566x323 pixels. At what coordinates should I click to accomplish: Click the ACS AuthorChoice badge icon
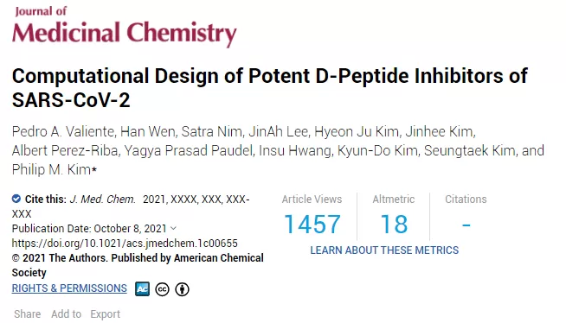pyautogui.click(x=142, y=288)
